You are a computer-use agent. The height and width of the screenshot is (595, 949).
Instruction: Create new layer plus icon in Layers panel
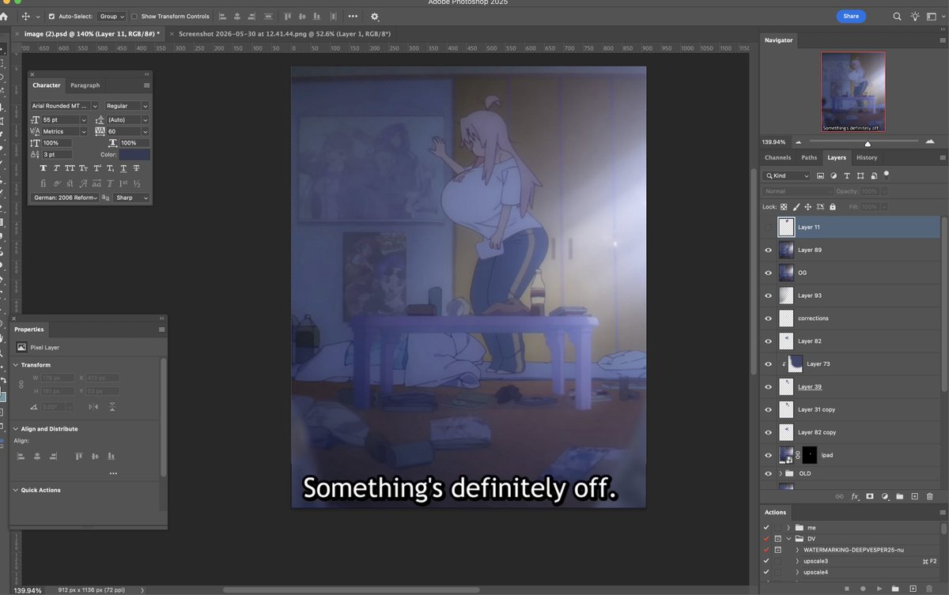pyautogui.click(x=914, y=497)
